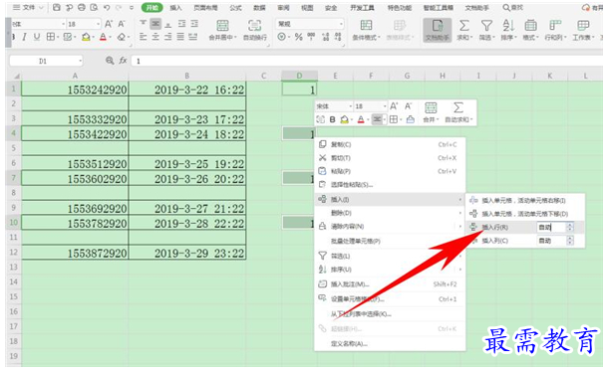Viewport: 606px width, 372px height.
Task: Choose 复制(C) copy in context menu
Action: pyautogui.click(x=390, y=144)
